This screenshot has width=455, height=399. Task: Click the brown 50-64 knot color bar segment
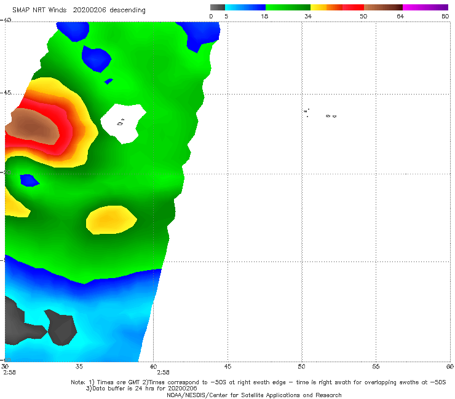click(x=383, y=7)
